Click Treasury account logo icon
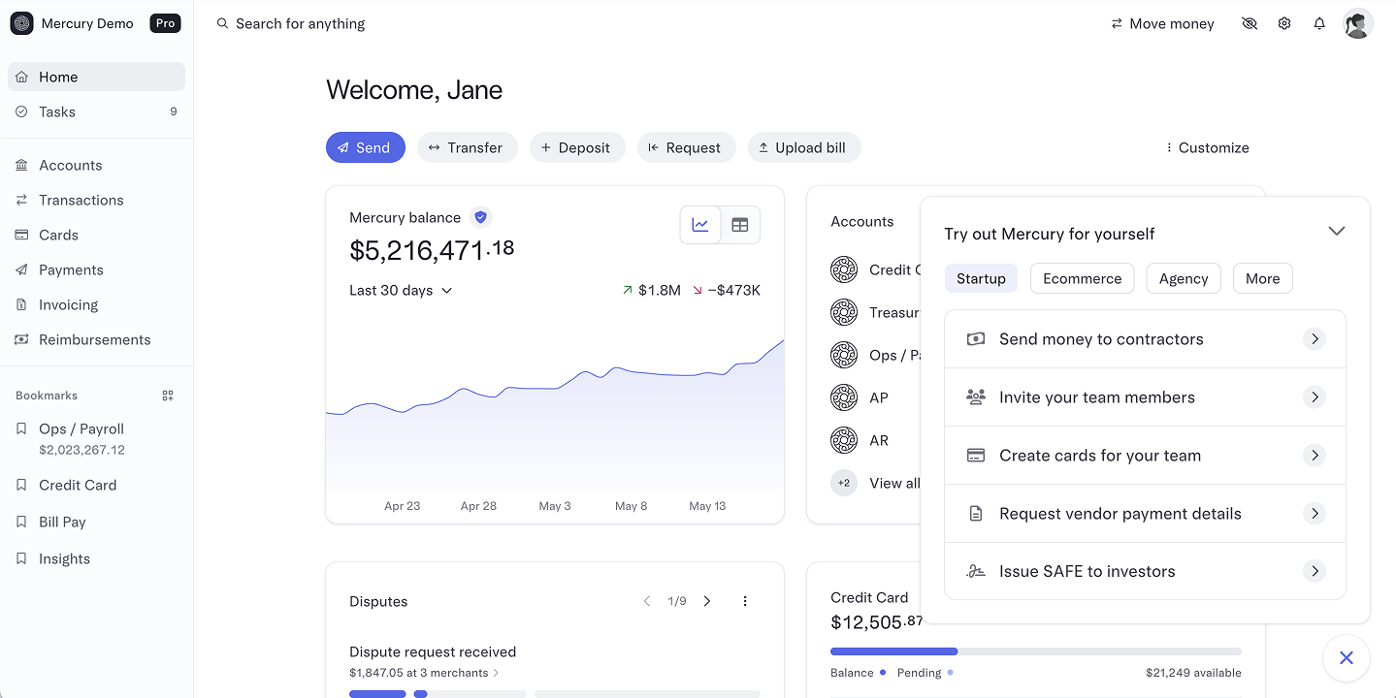The image size is (1396, 698). pos(844,312)
